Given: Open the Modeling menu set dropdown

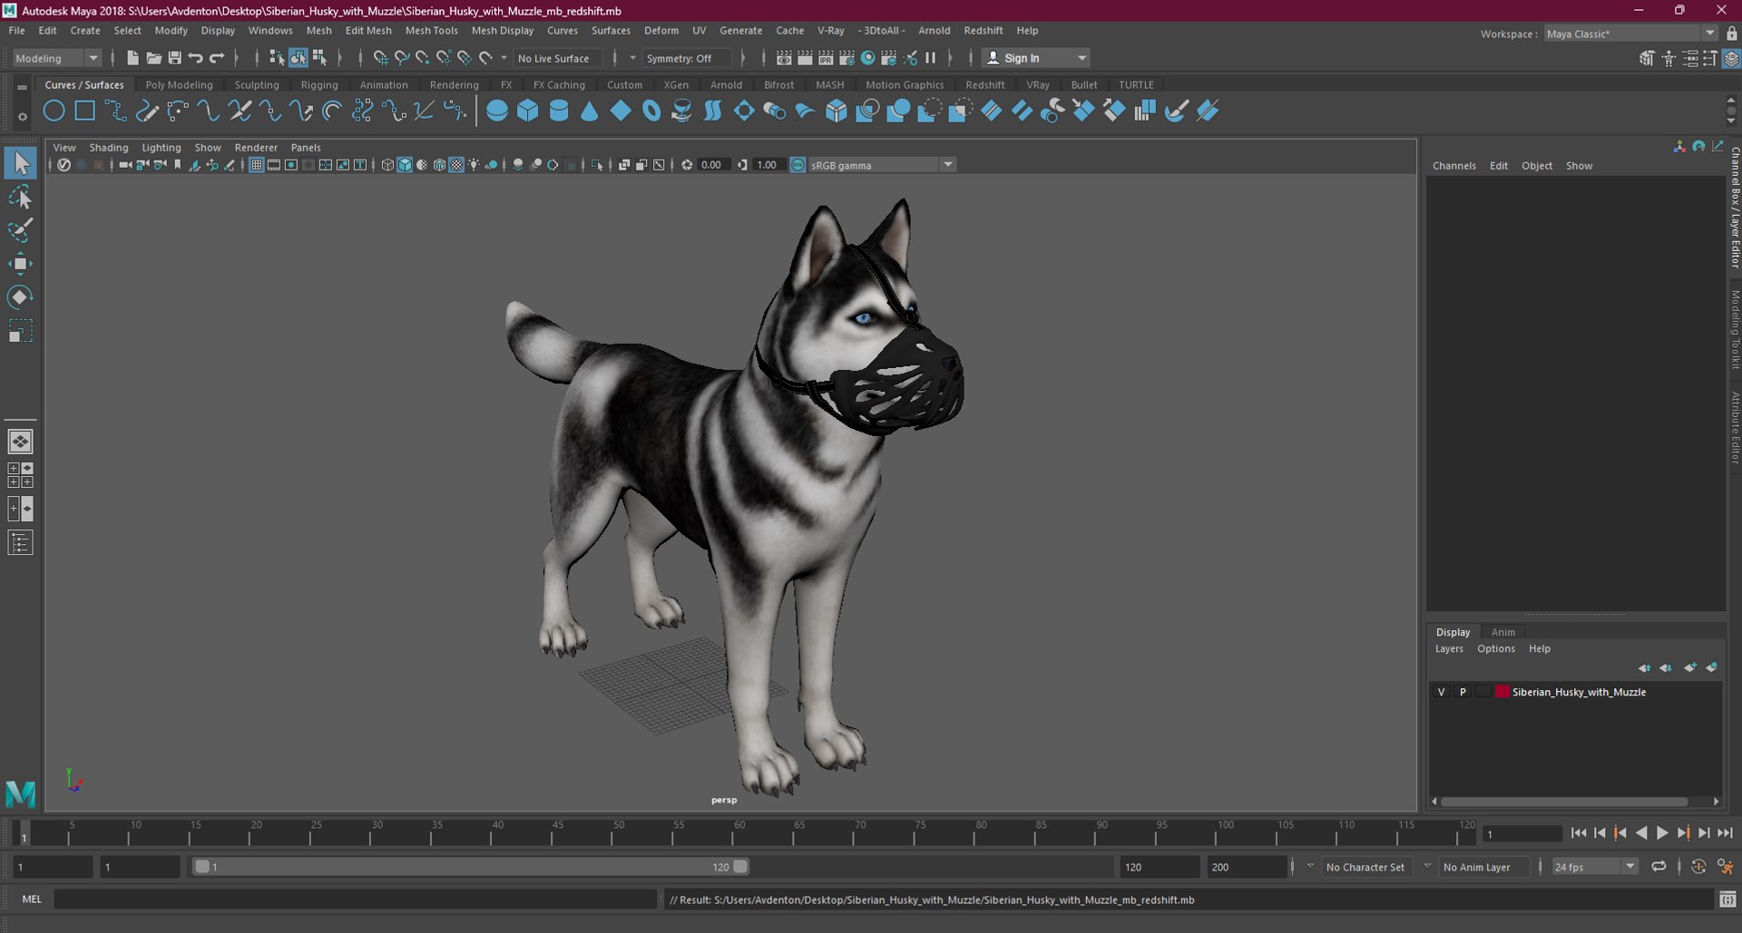Looking at the screenshot, I should (x=57, y=58).
